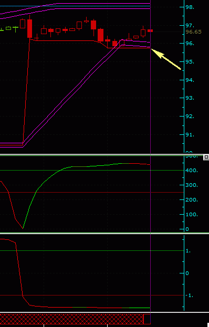Viewport: 209px width, 327px height.
Task: Click the 95 price axis label
Action: [190, 62]
